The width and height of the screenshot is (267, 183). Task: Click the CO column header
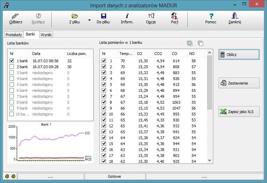pos(178,54)
